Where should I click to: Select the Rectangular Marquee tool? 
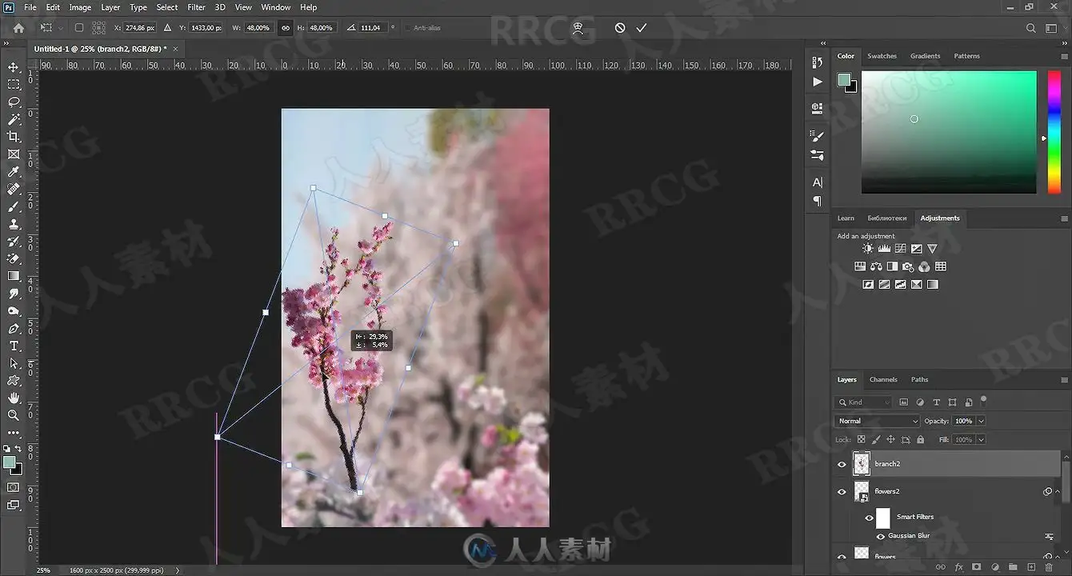point(14,84)
